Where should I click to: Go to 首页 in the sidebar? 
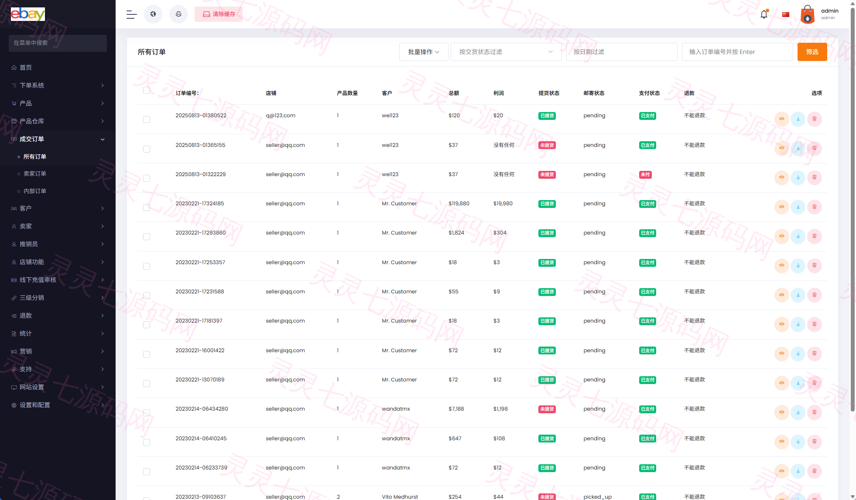pos(58,68)
